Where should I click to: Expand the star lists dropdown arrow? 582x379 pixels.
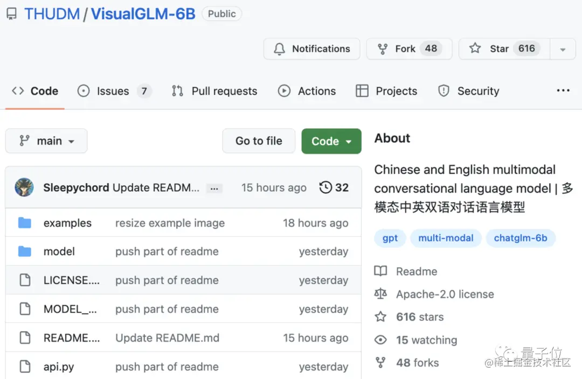563,49
